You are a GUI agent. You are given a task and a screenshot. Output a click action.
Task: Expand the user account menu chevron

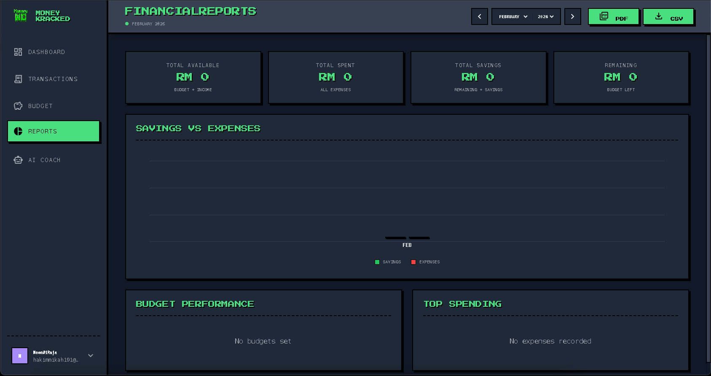[x=91, y=356]
